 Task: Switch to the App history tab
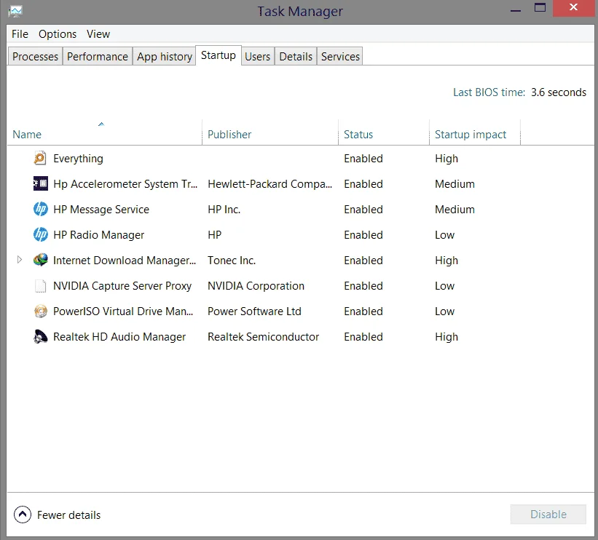click(x=165, y=56)
